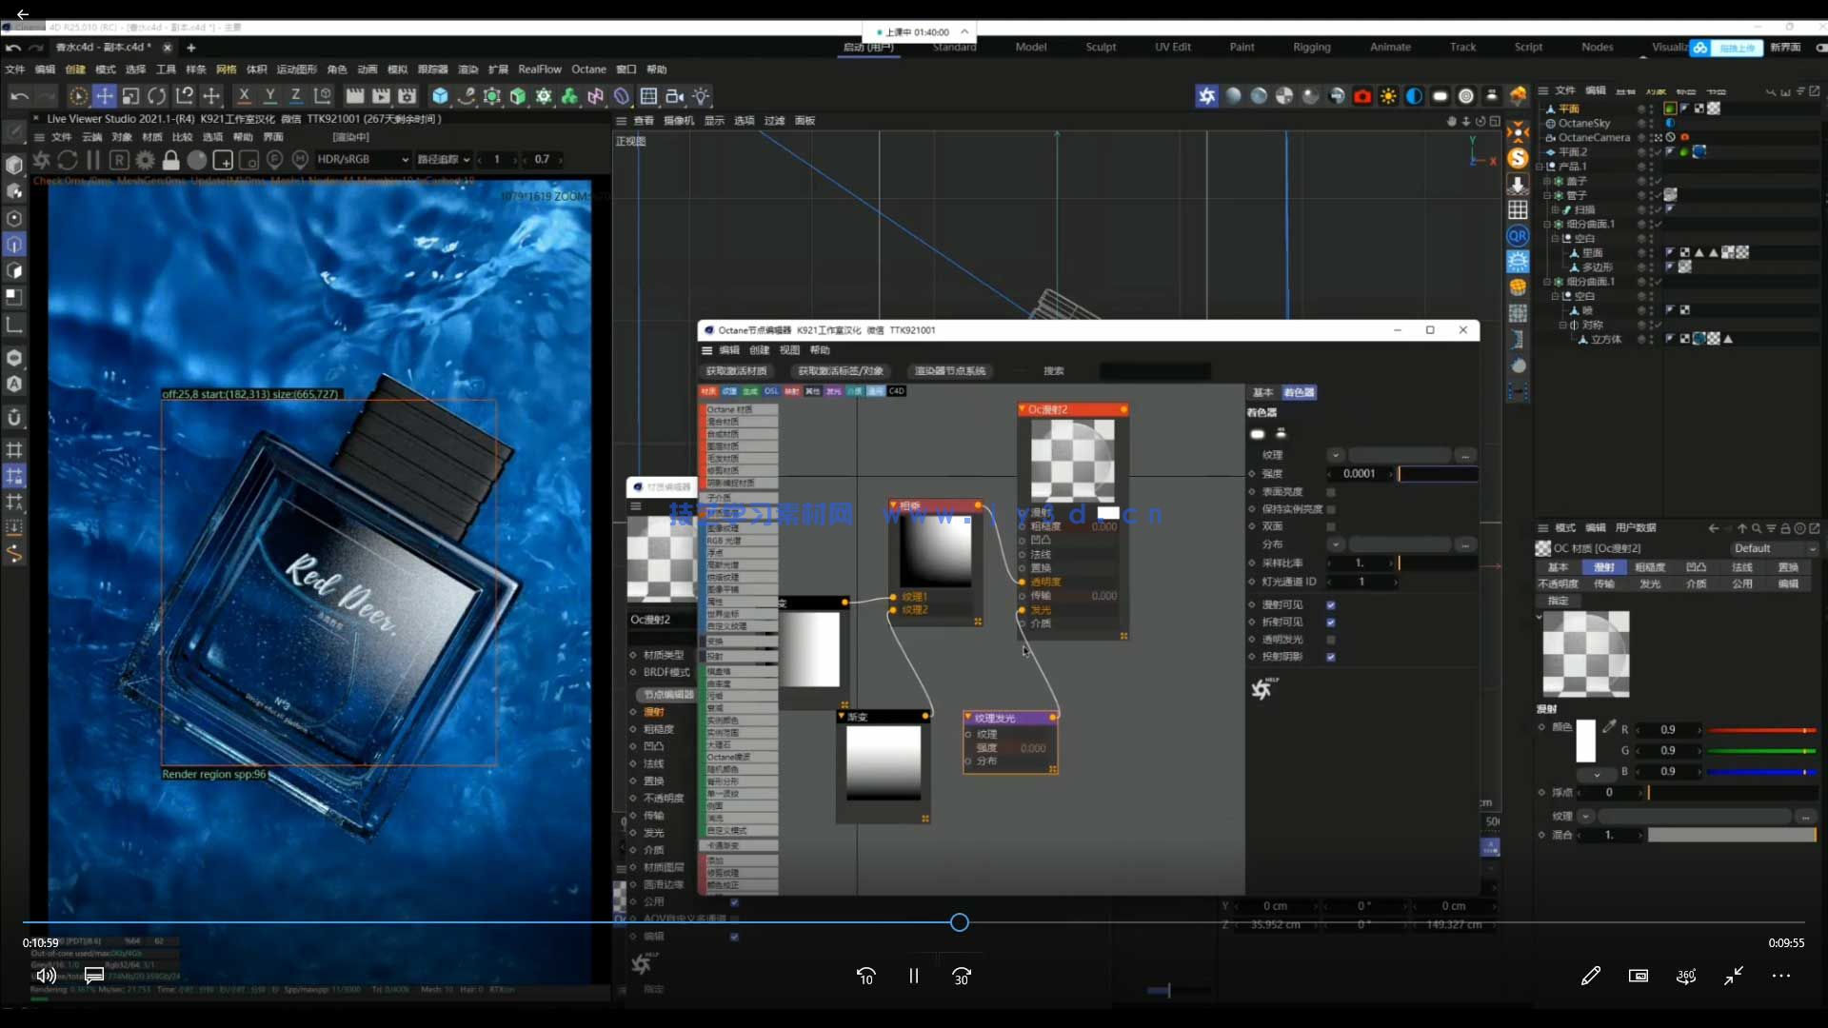Switch to 粗糙度 tab in material attributes
1828x1028 pixels.
pyautogui.click(x=1650, y=567)
